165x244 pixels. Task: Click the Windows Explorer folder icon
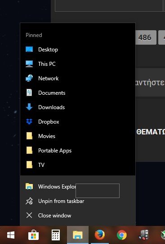tap(29, 186)
